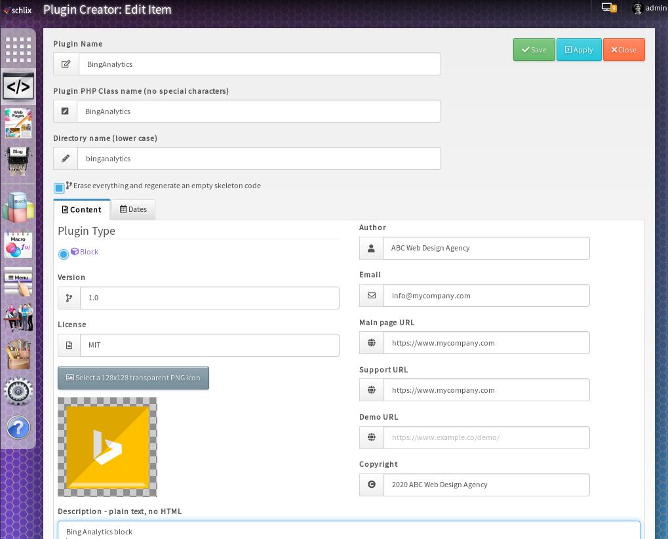Open Web Pages in sidebar
This screenshot has height=539, width=668.
pyautogui.click(x=18, y=123)
